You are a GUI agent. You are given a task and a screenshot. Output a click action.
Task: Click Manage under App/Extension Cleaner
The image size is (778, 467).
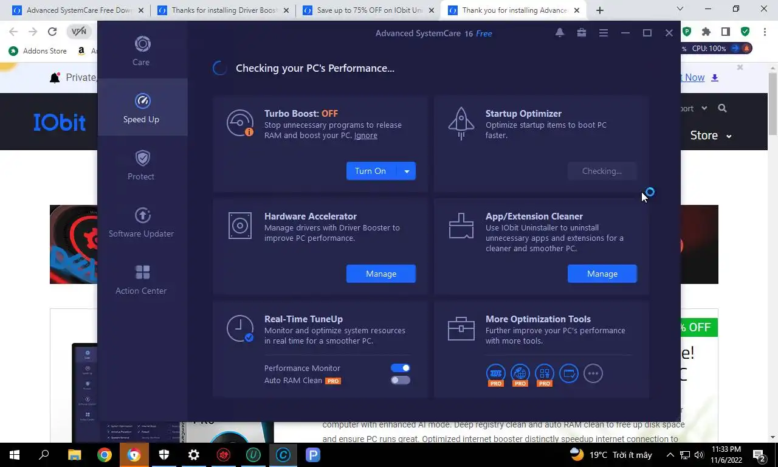point(602,274)
